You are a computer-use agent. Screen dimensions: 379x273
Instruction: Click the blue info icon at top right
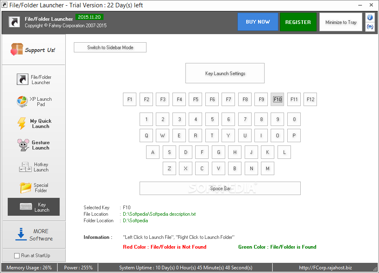coord(370,17)
